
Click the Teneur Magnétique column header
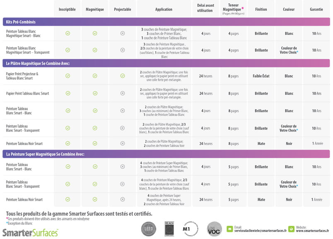coord(234,7)
